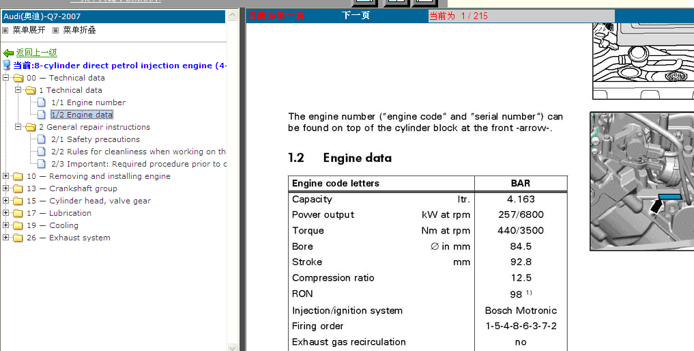Click the torque value 440/3500
Viewport: 694px width, 351px height.
(521, 231)
